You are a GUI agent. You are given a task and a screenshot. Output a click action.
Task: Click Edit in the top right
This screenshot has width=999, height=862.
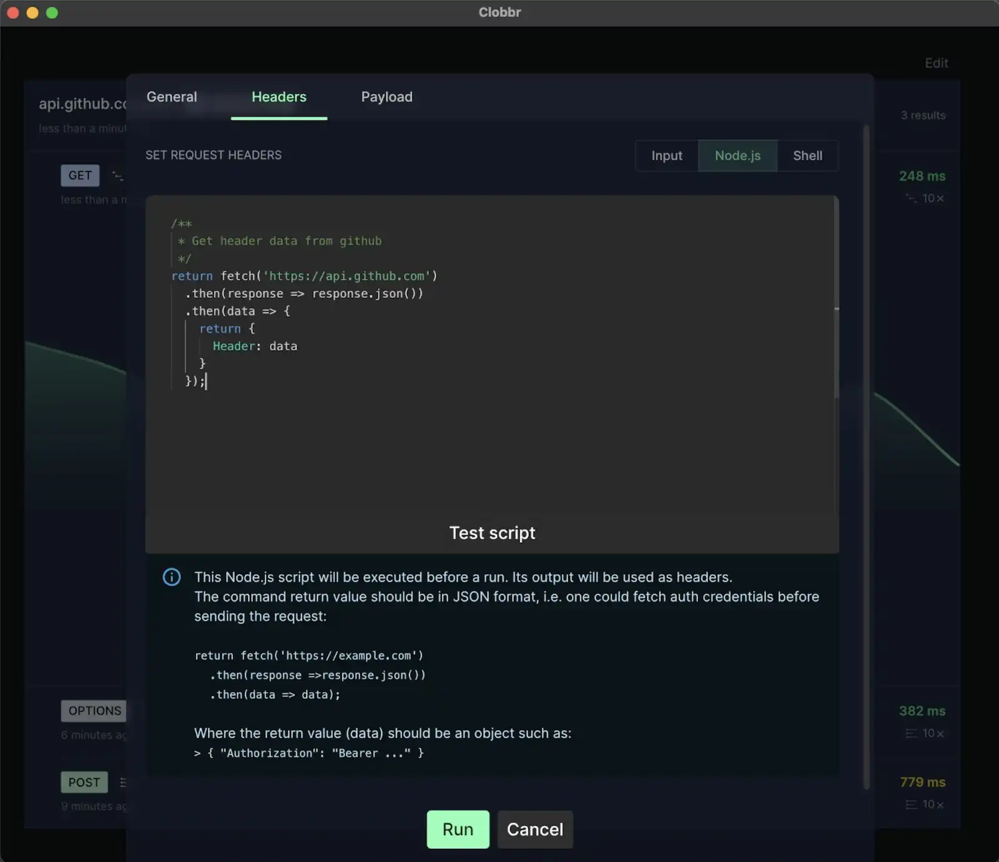click(936, 63)
